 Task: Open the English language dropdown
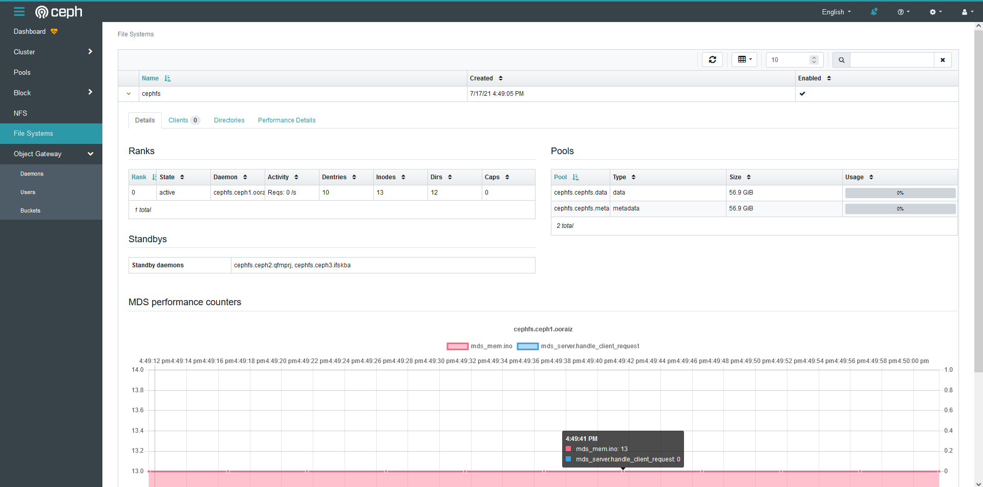pos(836,12)
